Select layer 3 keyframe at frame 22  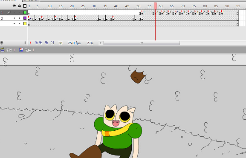pyautogui.click(x=75, y=18)
